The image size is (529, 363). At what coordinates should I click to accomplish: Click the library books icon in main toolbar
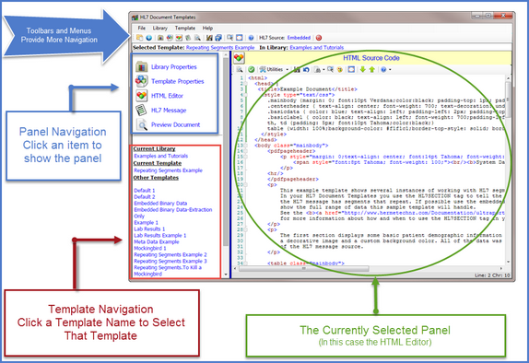pos(160,38)
